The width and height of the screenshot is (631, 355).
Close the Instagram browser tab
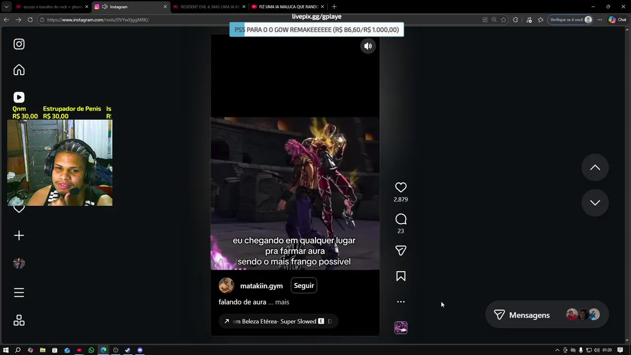coord(165,7)
